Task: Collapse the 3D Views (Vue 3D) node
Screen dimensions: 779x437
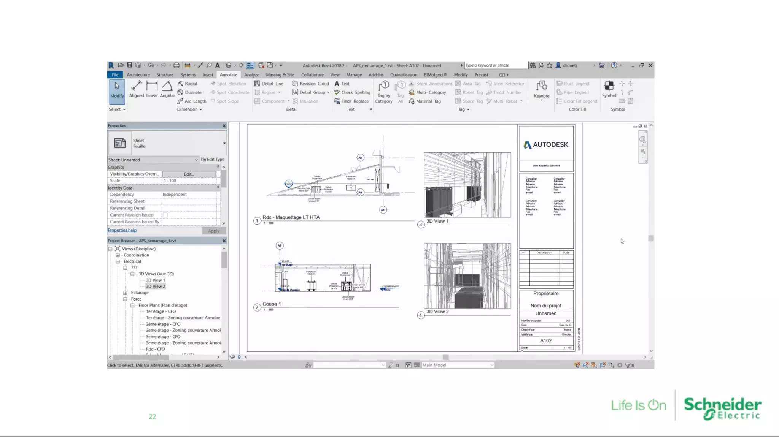Action: [132, 274]
